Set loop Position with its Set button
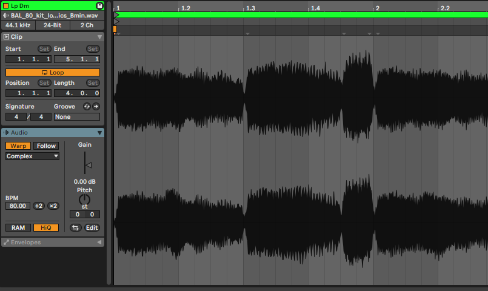The width and height of the screenshot is (488, 291). coord(44,83)
